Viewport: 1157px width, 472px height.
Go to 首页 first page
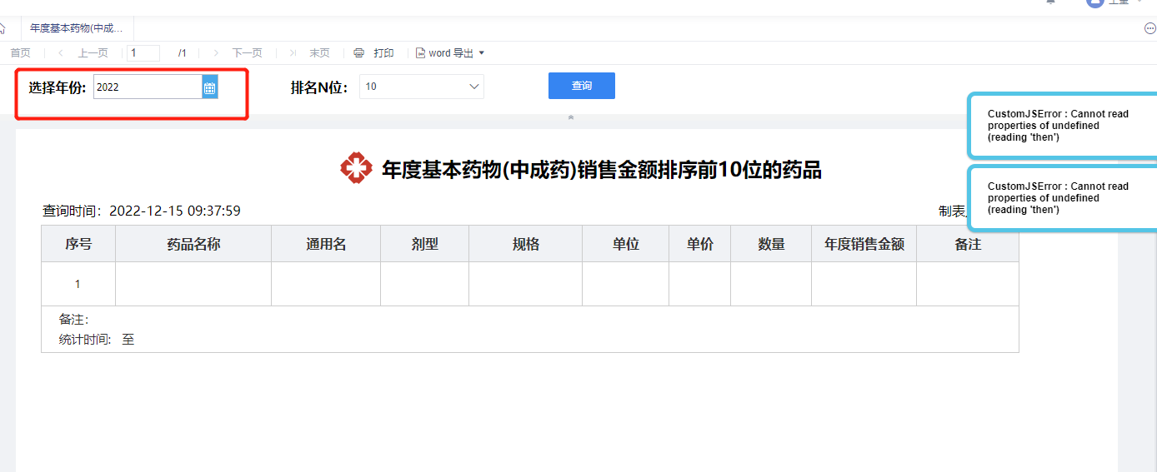(20, 53)
